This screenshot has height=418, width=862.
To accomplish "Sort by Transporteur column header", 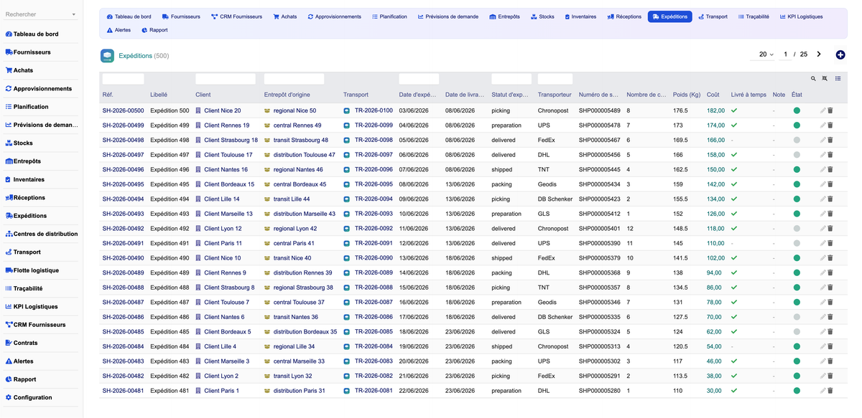I will click(555, 95).
